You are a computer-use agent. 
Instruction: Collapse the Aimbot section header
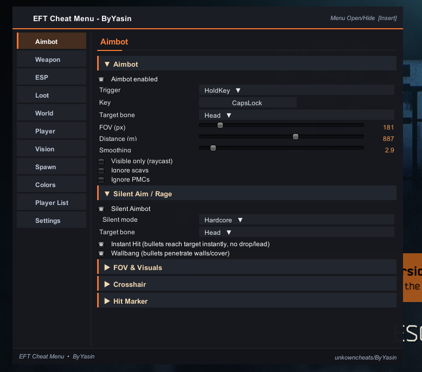[x=246, y=64]
